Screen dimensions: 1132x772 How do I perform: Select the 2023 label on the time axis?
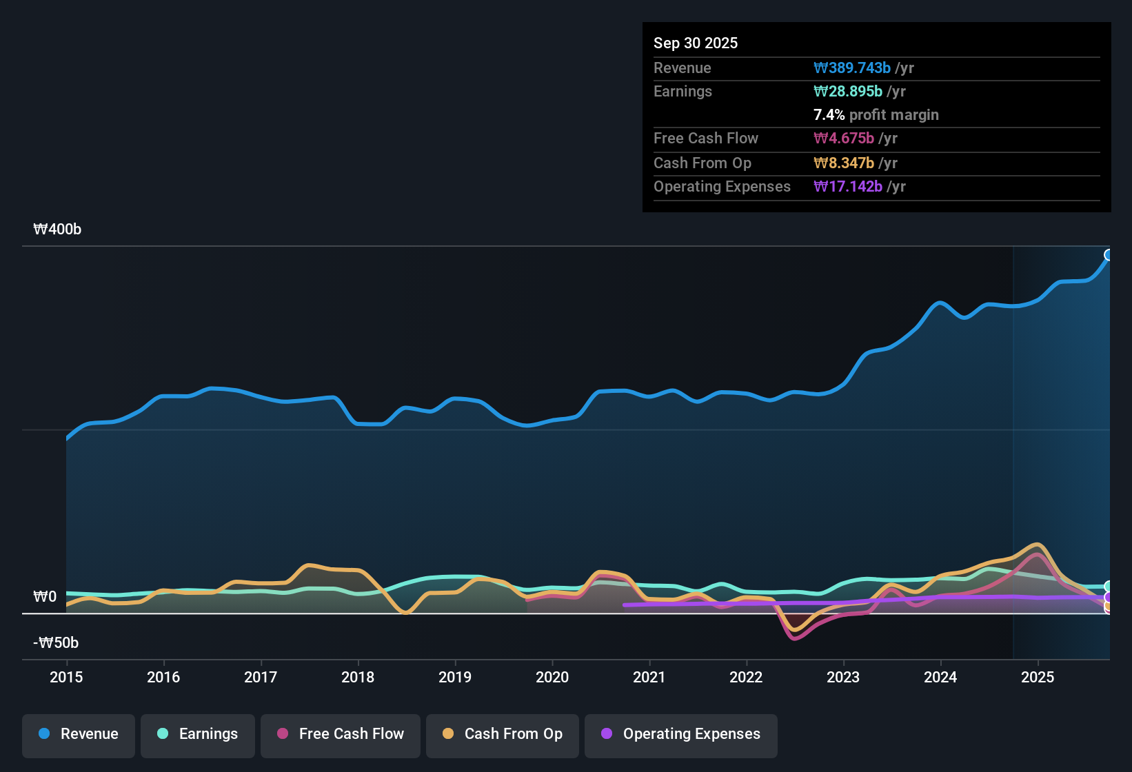point(843,678)
